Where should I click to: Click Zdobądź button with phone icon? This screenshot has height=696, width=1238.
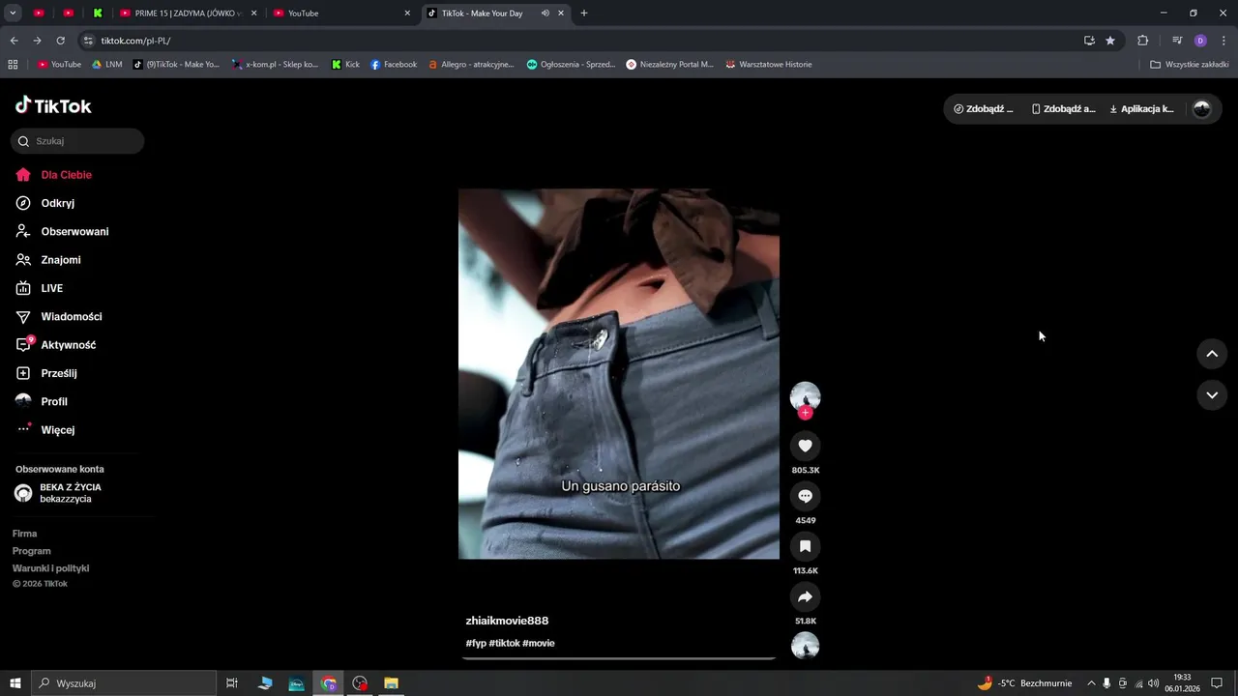click(1064, 109)
